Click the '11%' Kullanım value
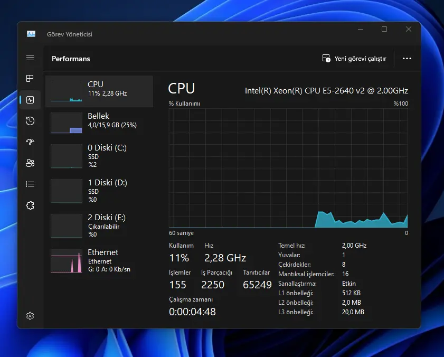This screenshot has width=444, height=357. click(179, 258)
